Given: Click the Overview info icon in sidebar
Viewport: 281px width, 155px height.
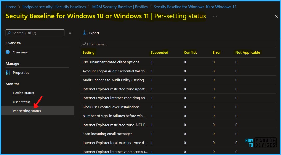Looking at the screenshot, I should (x=8, y=52).
